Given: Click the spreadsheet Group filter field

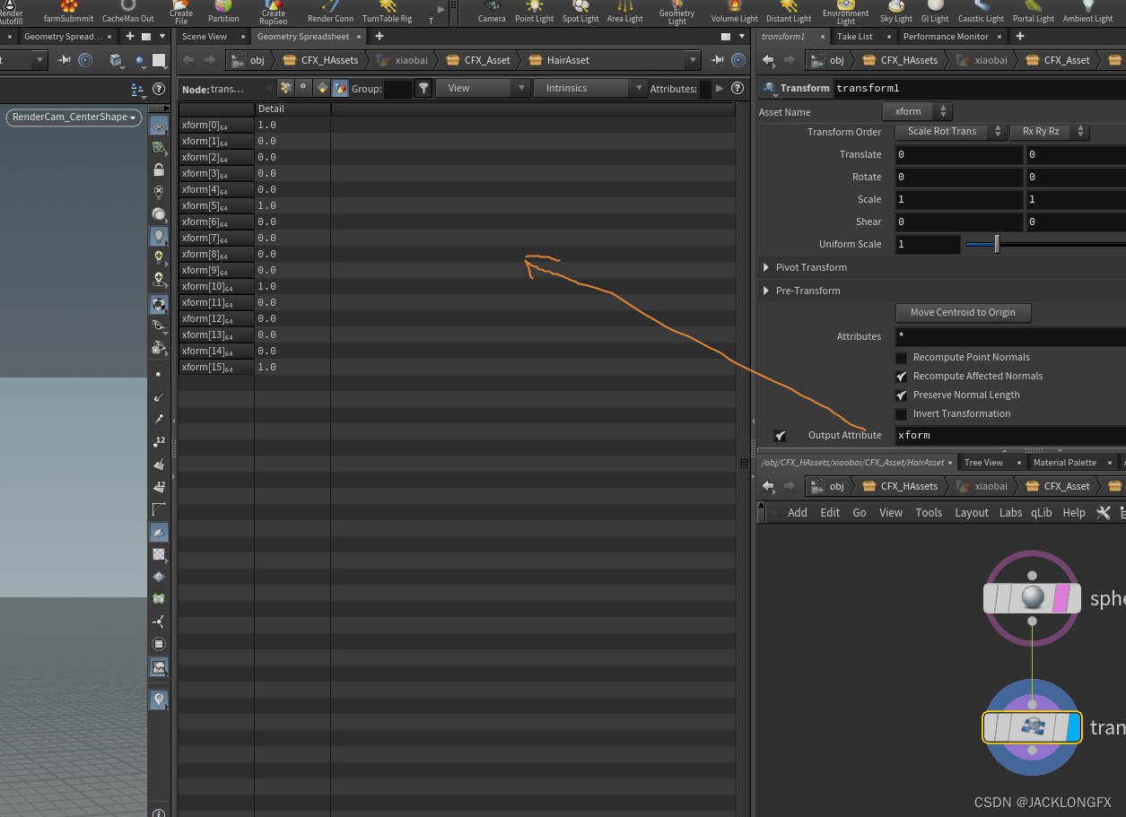Looking at the screenshot, I should pyautogui.click(x=397, y=89).
